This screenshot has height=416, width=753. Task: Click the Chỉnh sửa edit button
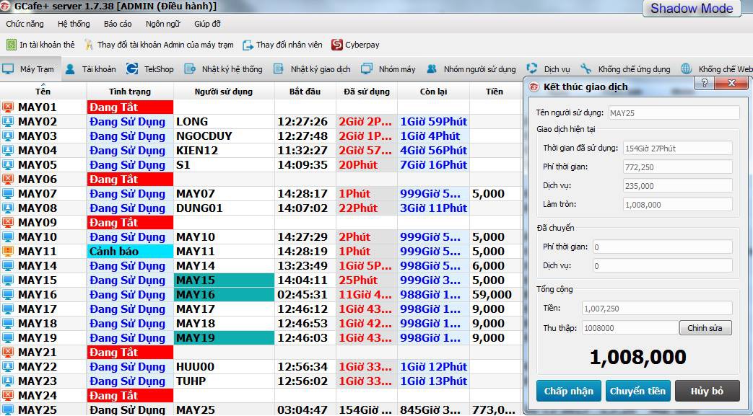click(x=705, y=328)
